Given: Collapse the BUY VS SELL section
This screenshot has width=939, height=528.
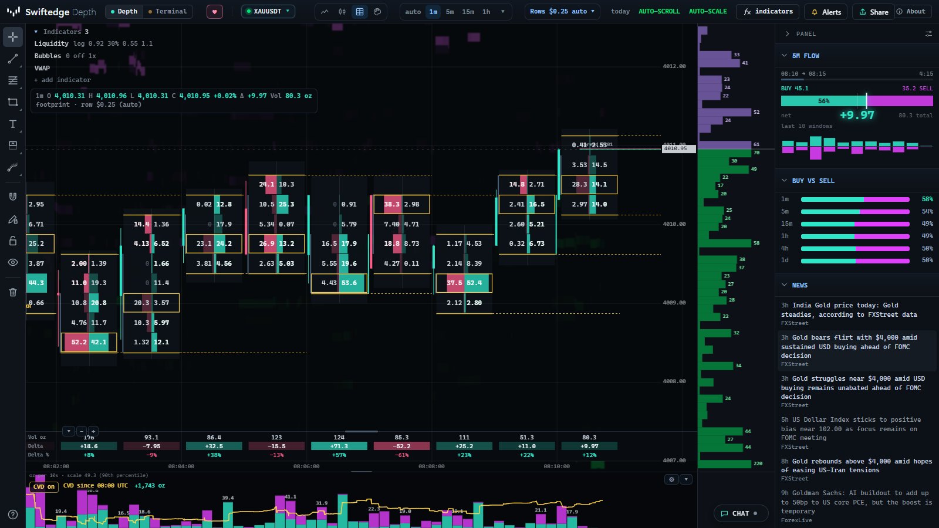Looking at the screenshot, I should tap(785, 181).
